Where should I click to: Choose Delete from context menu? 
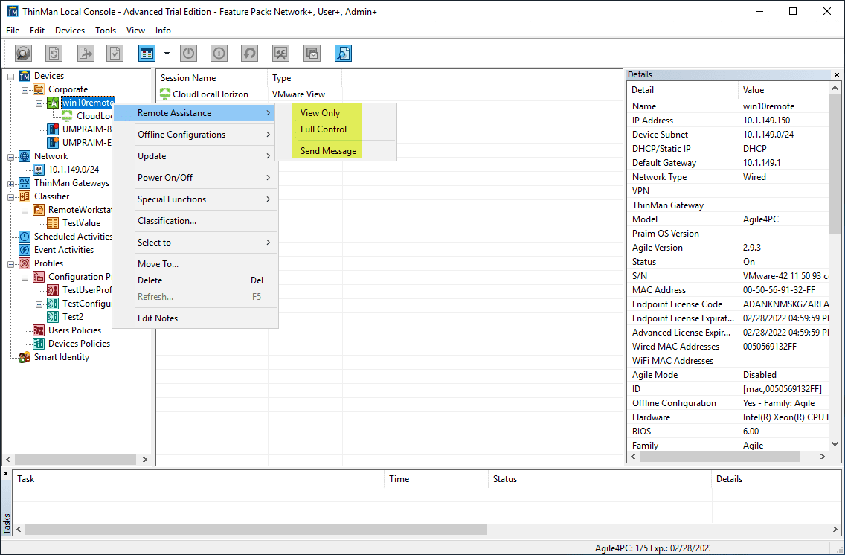tap(195, 280)
